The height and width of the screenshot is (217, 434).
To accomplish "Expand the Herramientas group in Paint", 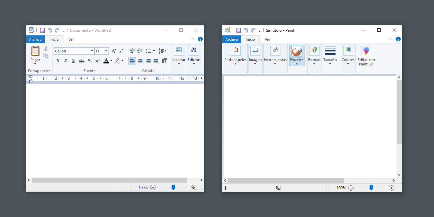I will point(275,59).
